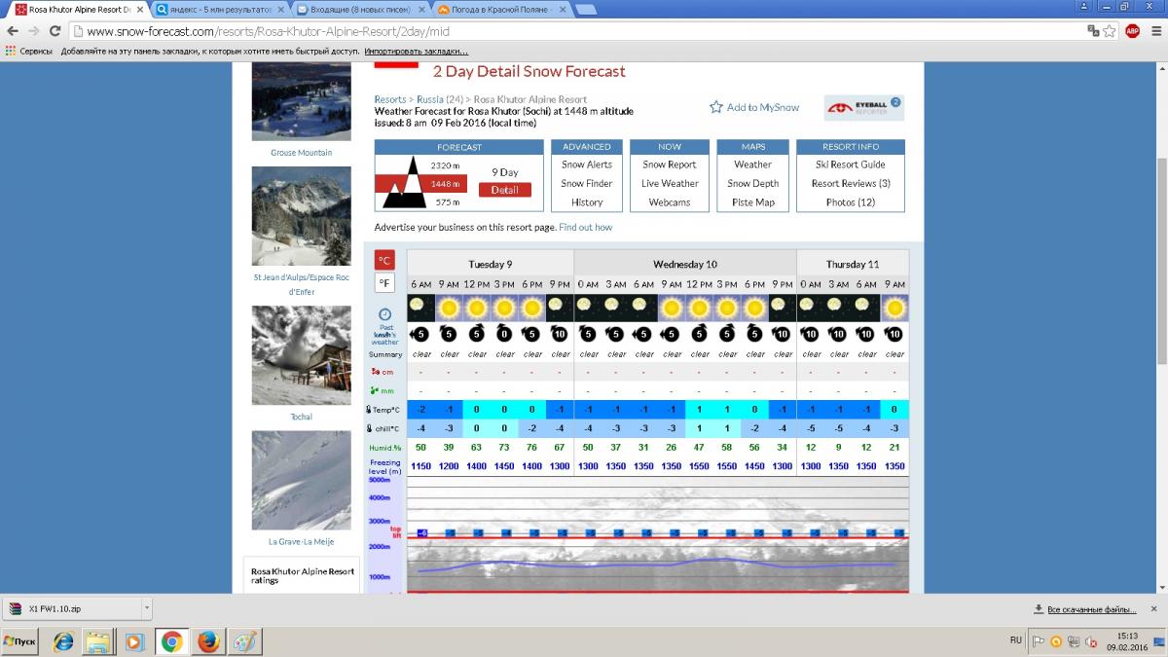Open the Ski Resort Guide
This screenshot has width=1168, height=657.
pyautogui.click(x=851, y=164)
